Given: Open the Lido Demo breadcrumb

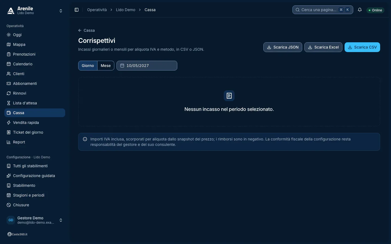Looking at the screenshot, I should pos(125,10).
